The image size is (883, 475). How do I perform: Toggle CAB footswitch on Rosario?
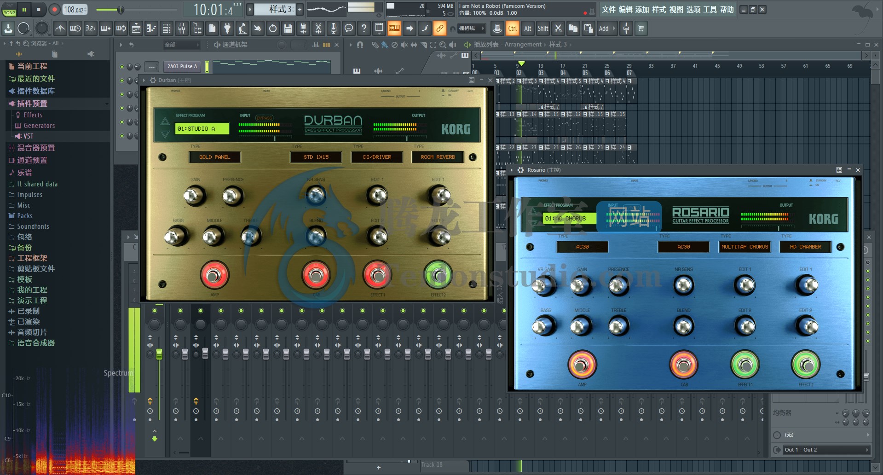tap(683, 365)
